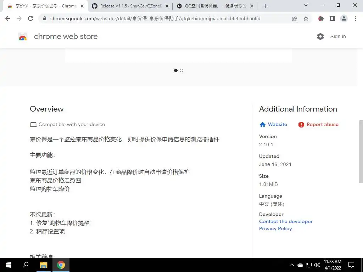
Task: Open the network tray icon
Action: pyautogui.click(x=309, y=265)
